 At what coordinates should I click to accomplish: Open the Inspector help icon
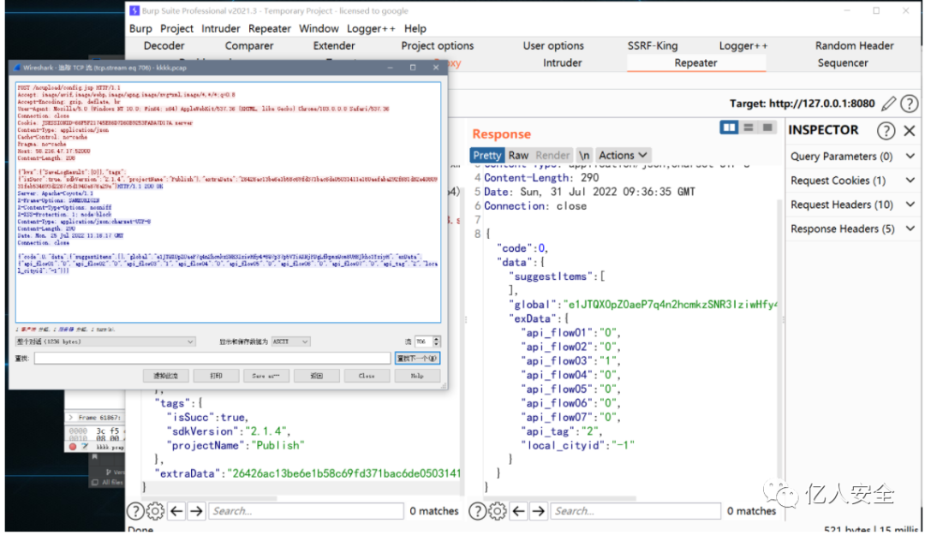click(x=886, y=130)
